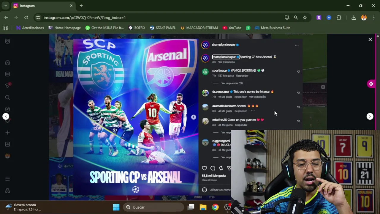Go to the previous post with the left arrow

pos(6,117)
